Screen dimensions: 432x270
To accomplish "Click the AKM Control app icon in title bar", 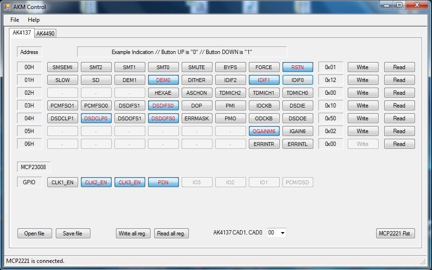I will [x=7, y=7].
